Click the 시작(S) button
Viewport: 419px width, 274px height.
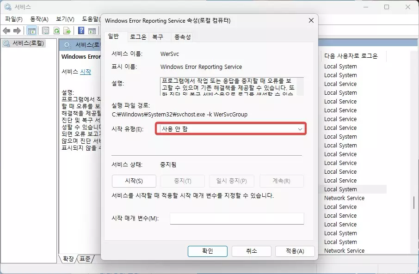click(x=134, y=181)
